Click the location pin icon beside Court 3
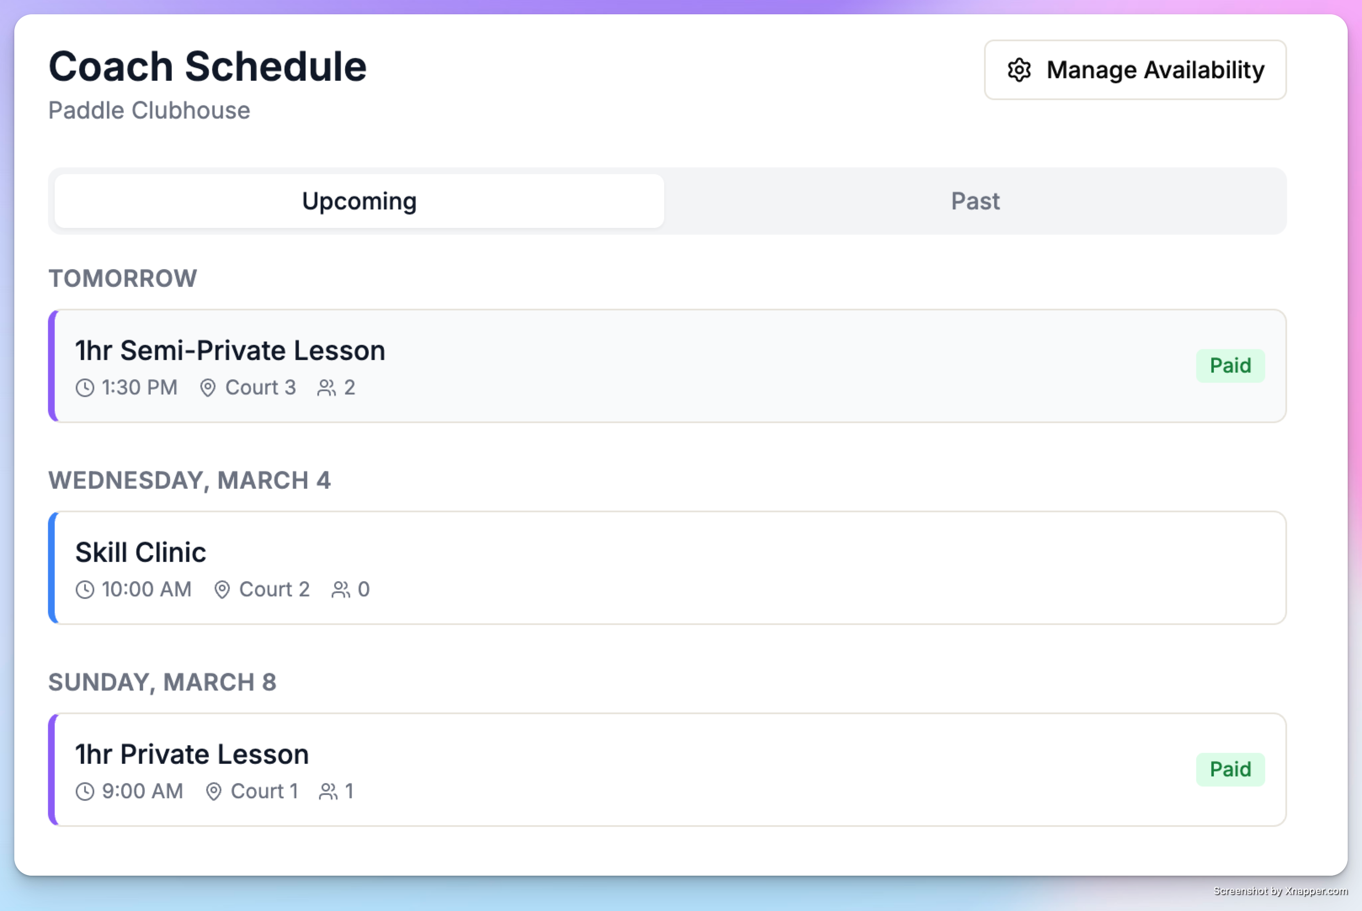 (x=208, y=388)
